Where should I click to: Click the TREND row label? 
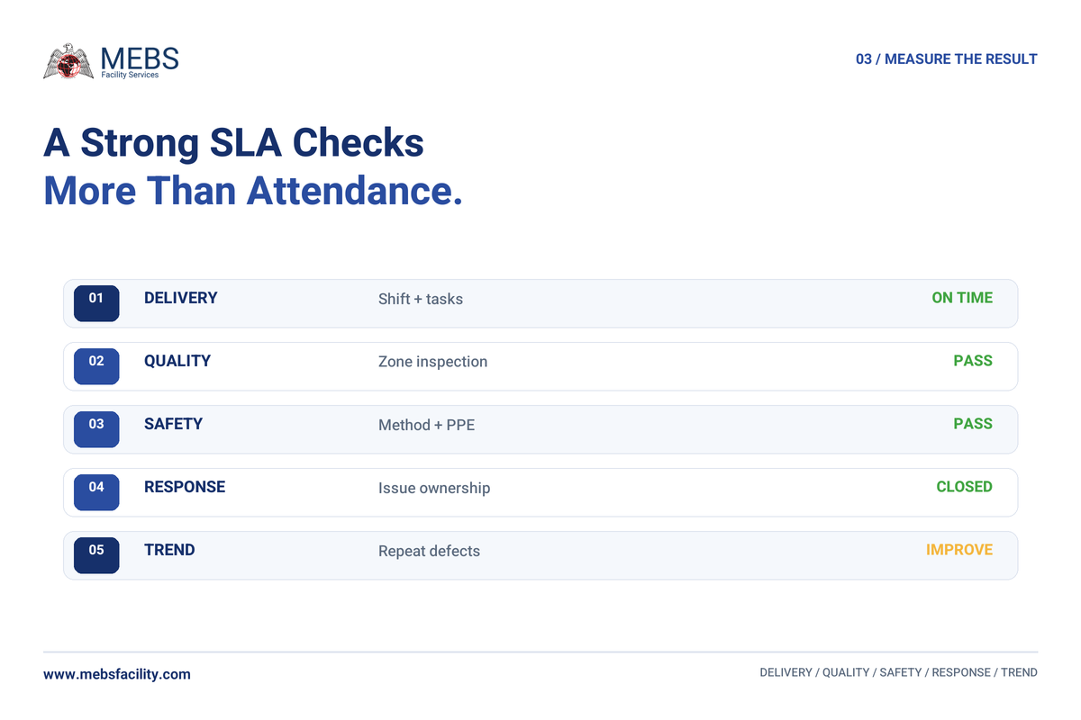point(169,550)
